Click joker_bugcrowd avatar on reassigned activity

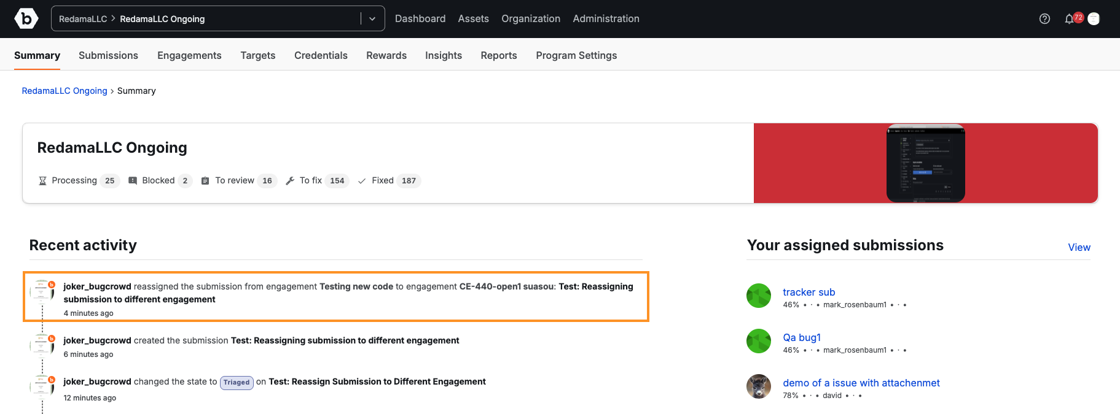click(42, 291)
